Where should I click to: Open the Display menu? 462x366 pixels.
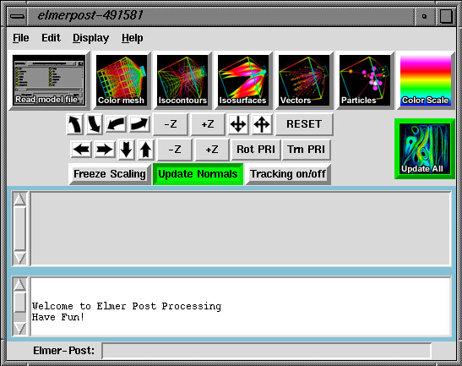[90, 38]
